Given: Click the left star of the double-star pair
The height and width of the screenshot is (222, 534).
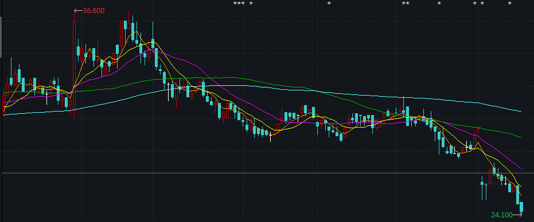Looking at the screenshot, I should (404, 3).
